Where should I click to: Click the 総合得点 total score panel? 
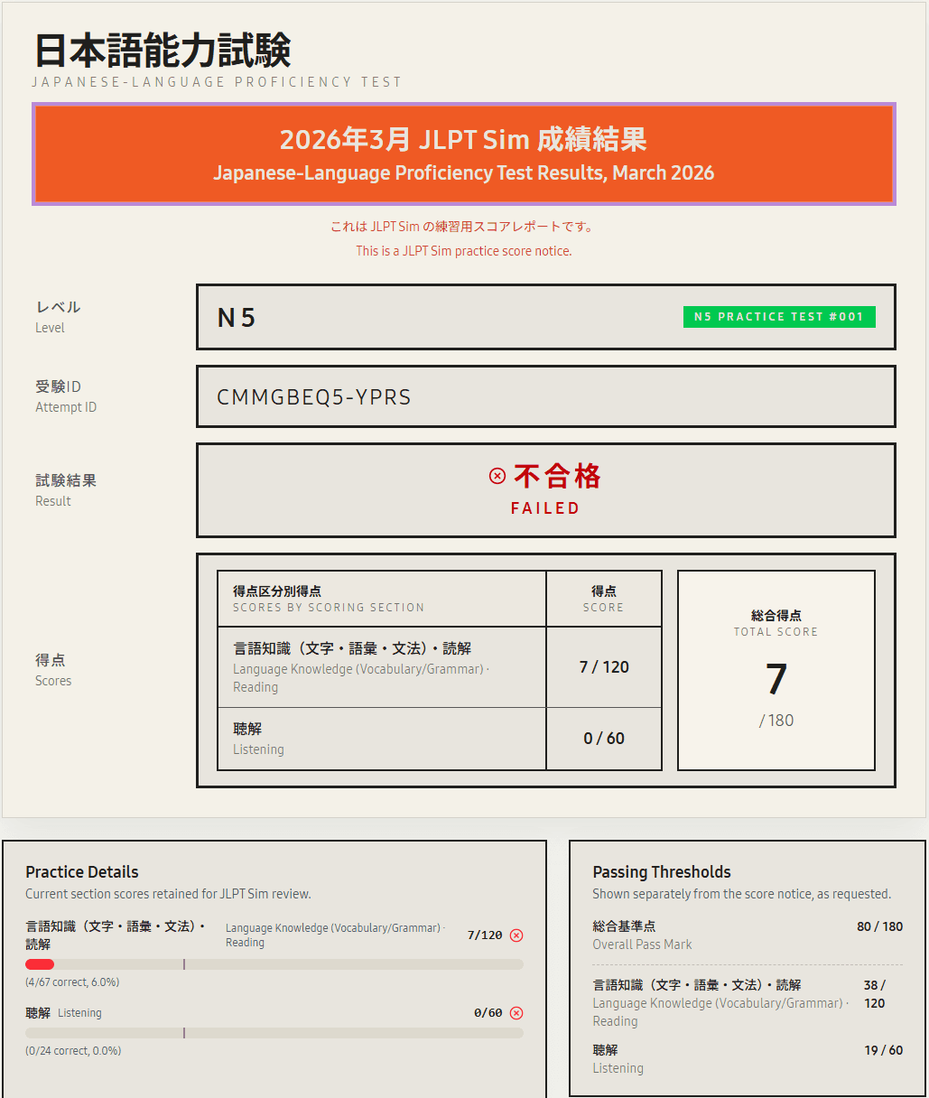coord(776,670)
